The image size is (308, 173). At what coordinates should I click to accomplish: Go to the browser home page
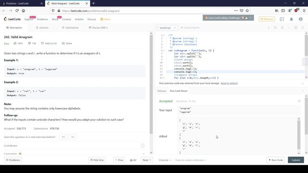coord(24,11)
